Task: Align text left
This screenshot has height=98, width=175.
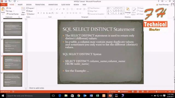Action: [68, 13]
